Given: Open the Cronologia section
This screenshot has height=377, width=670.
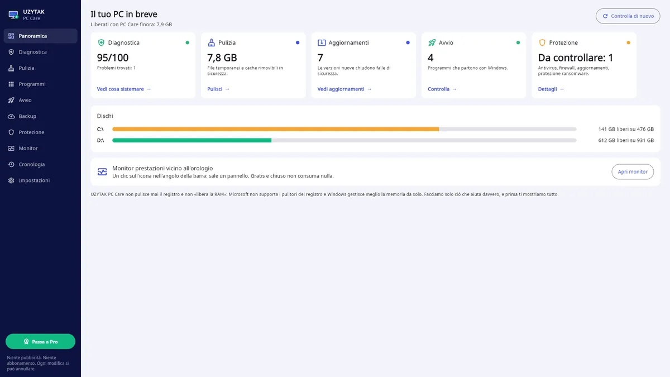Looking at the screenshot, I should coord(40,165).
